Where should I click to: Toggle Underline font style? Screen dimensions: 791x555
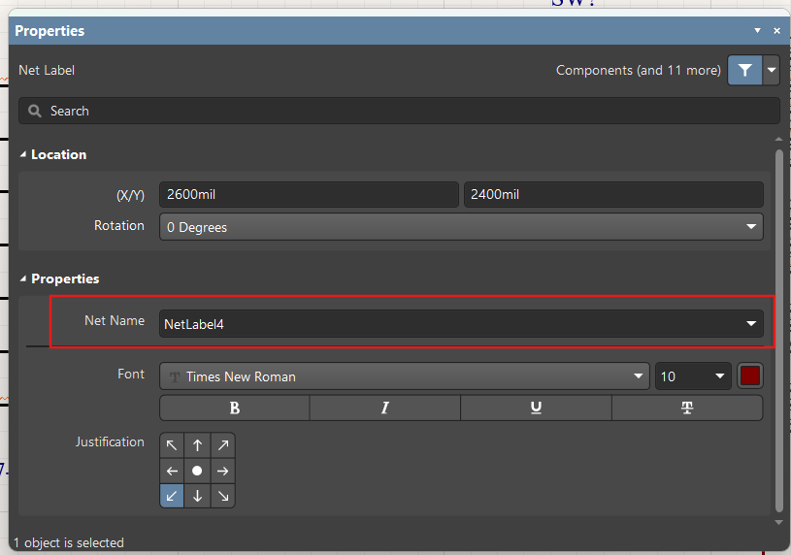(536, 408)
